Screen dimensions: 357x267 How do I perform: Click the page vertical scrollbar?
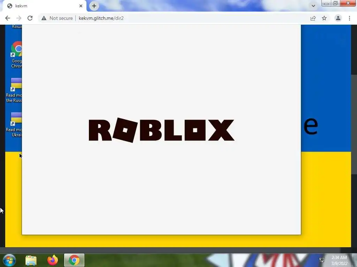354,124
